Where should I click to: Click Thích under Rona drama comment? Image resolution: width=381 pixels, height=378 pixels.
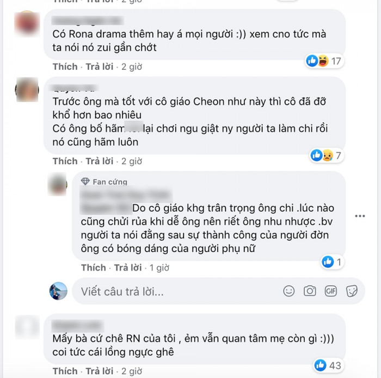65,67
